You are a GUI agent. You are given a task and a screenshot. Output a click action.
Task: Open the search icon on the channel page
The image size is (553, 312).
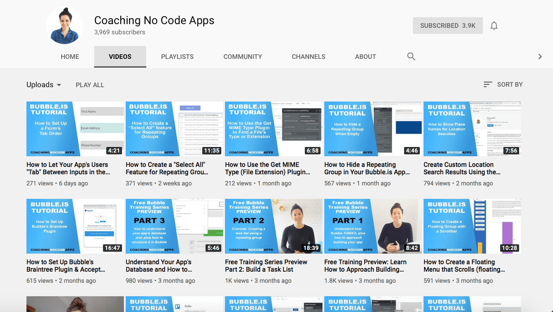411,56
